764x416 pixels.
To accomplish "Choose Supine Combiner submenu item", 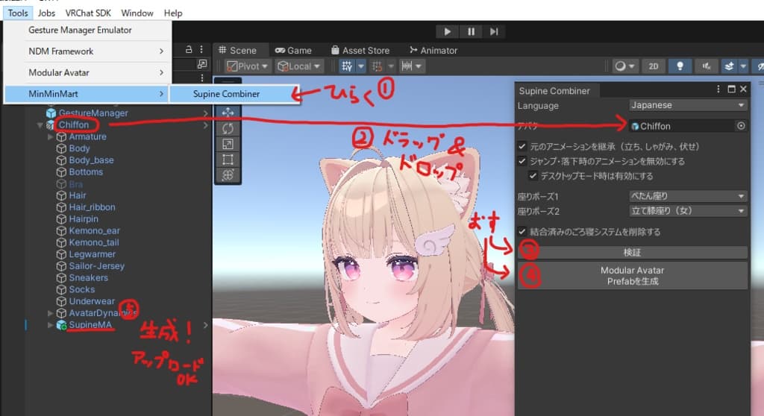I will 234,94.
